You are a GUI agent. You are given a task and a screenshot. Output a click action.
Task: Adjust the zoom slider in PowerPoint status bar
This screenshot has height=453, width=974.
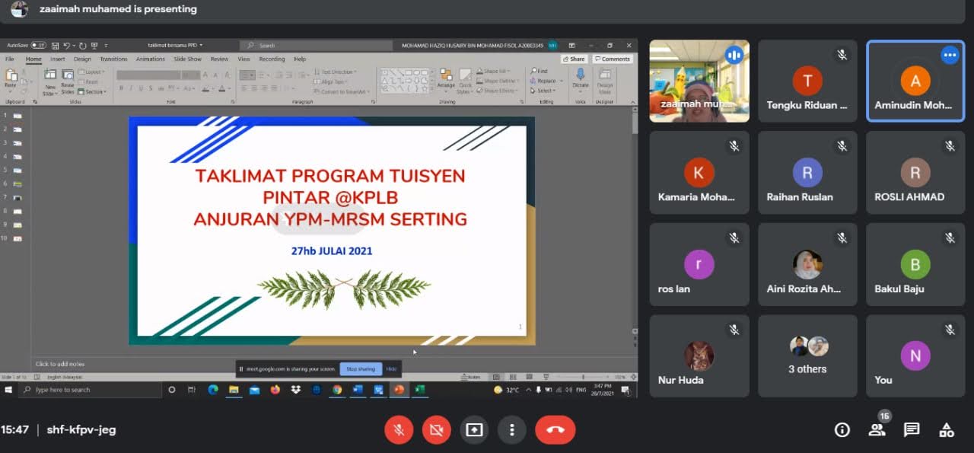click(x=583, y=377)
